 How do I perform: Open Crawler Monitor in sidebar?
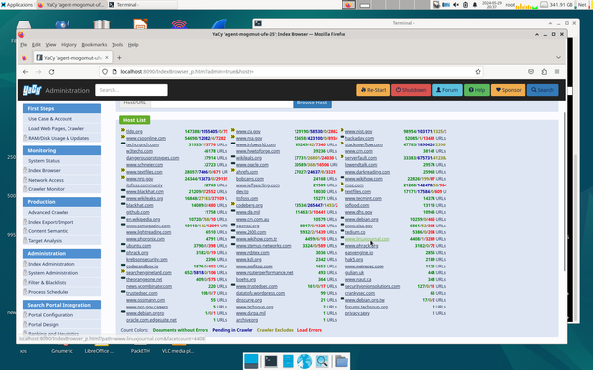click(46, 189)
